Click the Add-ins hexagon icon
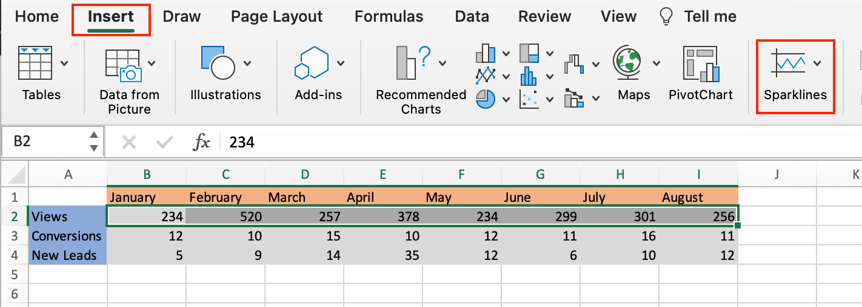Image resolution: width=862 pixels, height=307 pixels. click(x=311, y=63)
